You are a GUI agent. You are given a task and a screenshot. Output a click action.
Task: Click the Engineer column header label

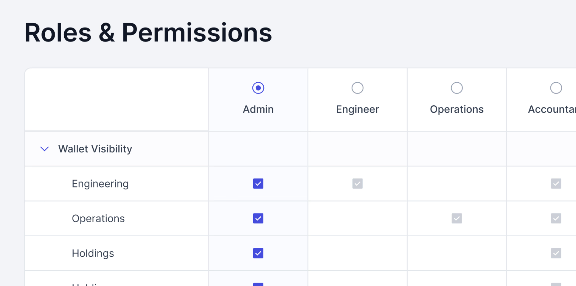point(357,109)
